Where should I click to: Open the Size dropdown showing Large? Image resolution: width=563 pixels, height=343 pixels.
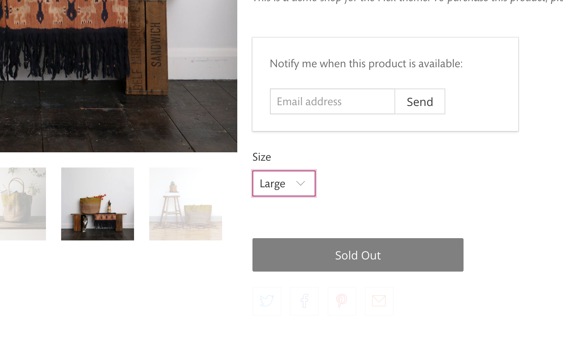pos(284,183)
